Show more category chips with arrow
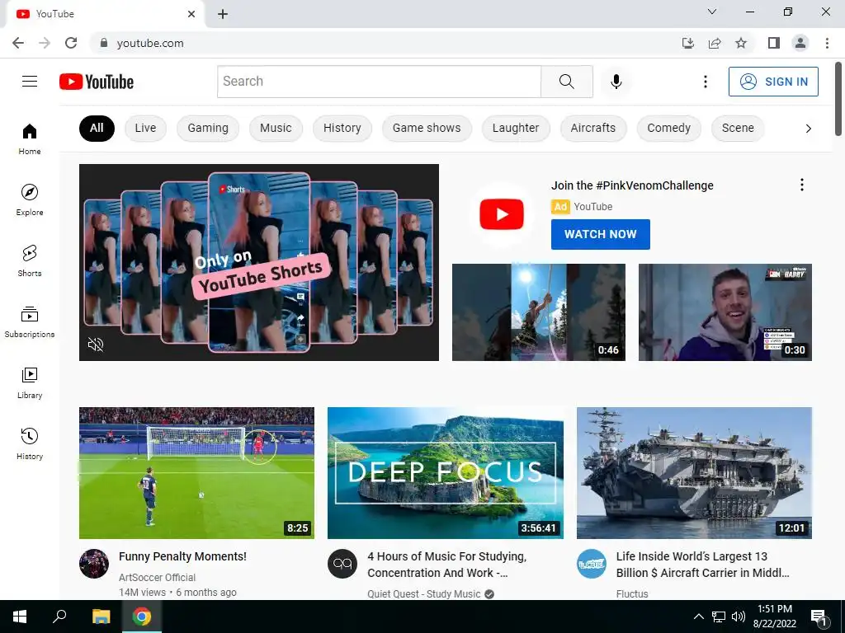Screen dimensions: 845x633 point(808,128)
